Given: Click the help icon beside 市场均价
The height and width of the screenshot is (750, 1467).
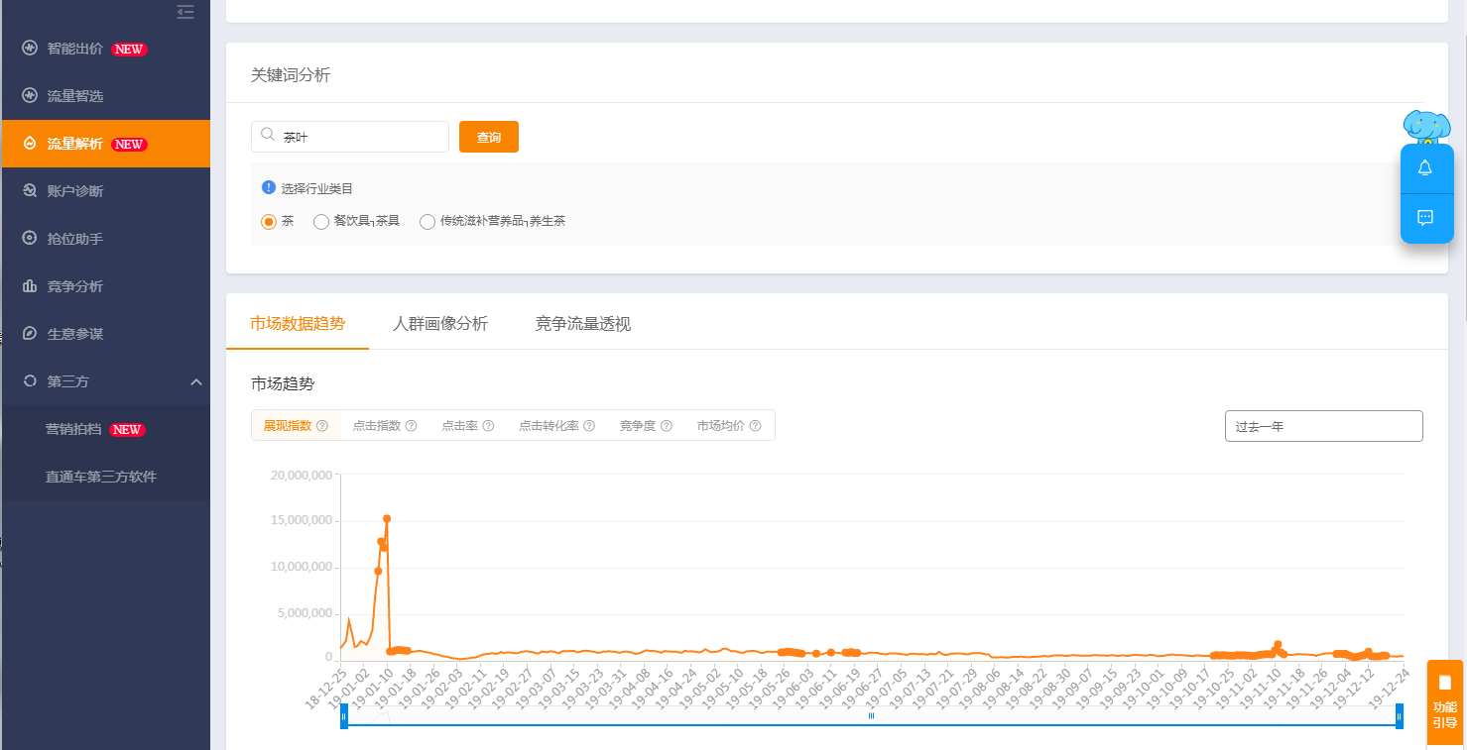Looking at the screenshot, I should (755, 426).
